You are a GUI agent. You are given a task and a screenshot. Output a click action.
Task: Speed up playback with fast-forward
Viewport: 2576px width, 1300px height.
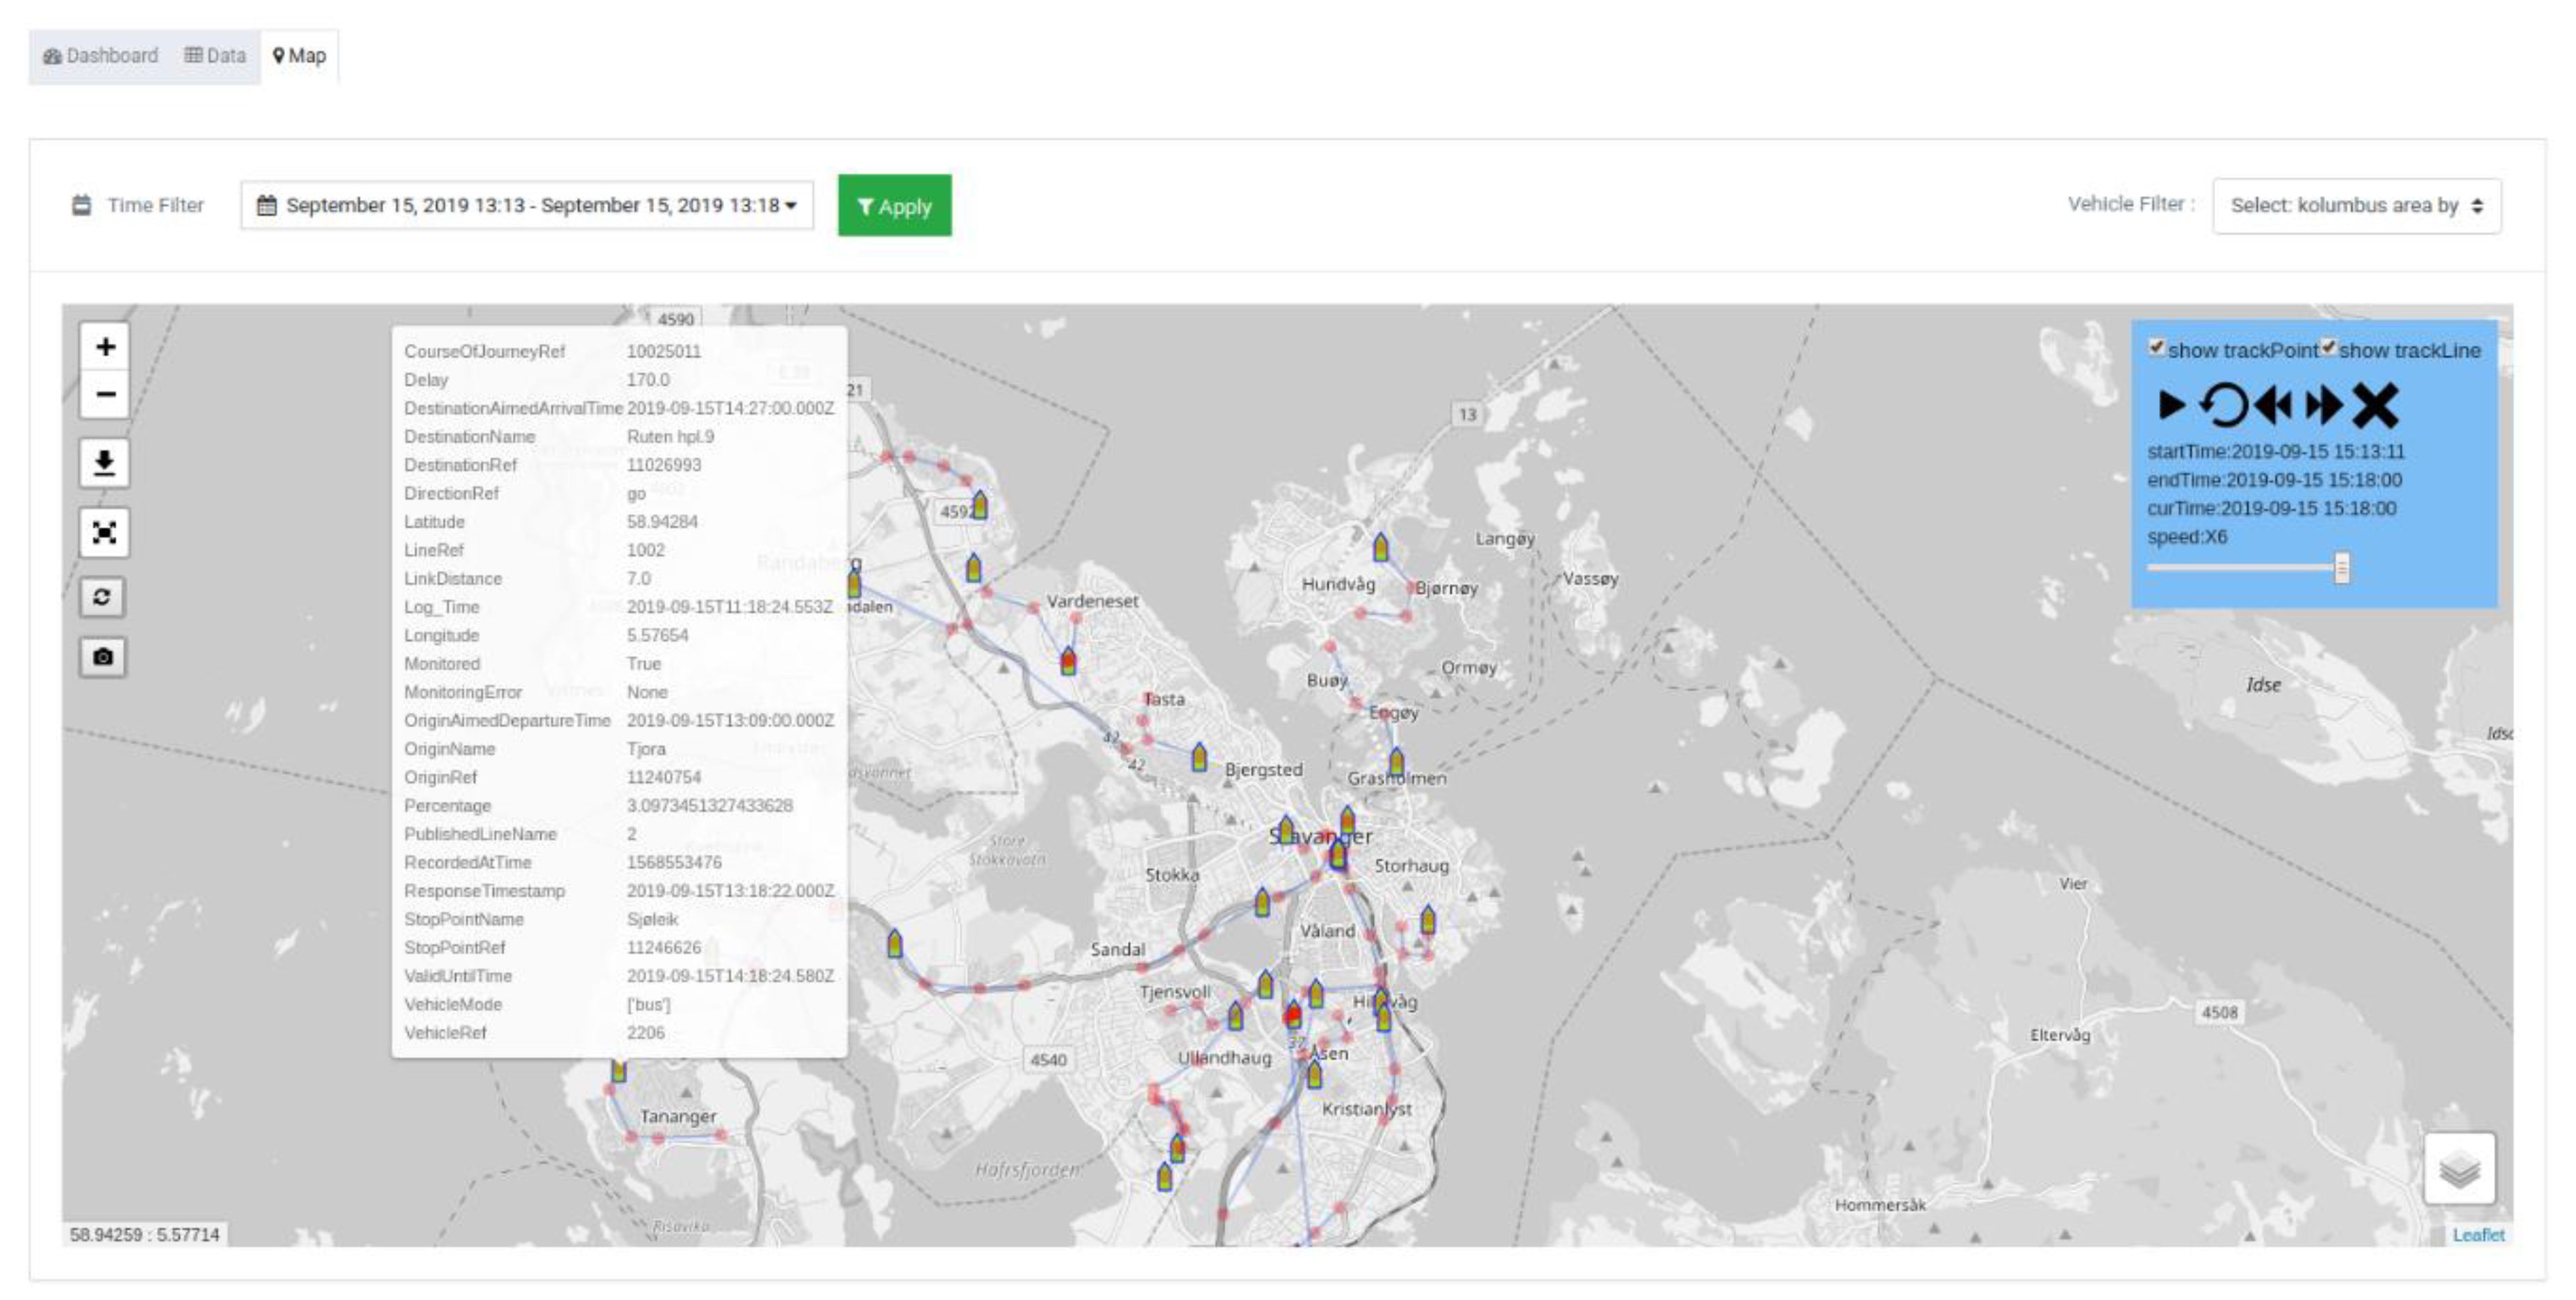tap(2323, 405)
